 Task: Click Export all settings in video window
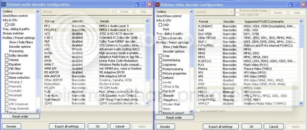pos(220,127)
